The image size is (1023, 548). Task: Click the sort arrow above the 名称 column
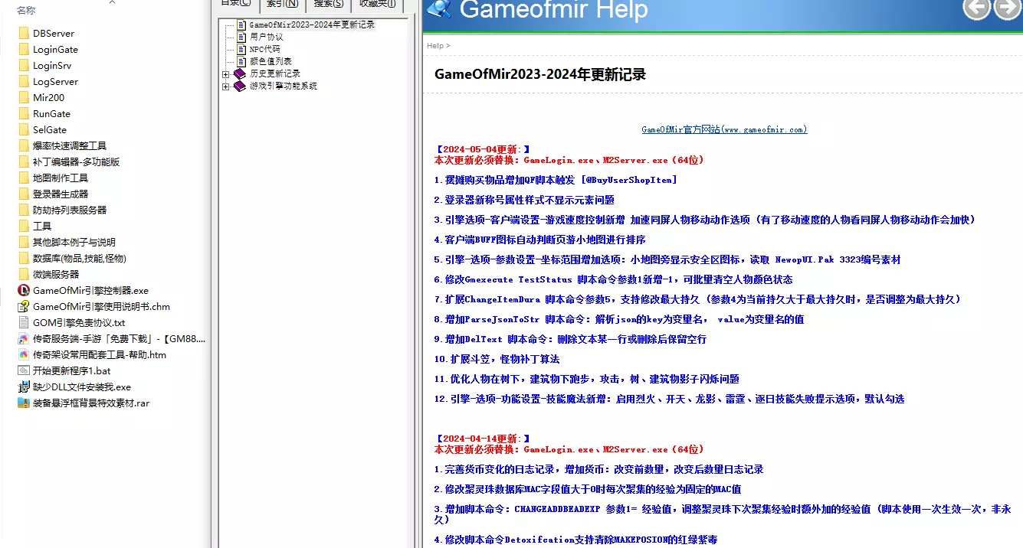113,3
